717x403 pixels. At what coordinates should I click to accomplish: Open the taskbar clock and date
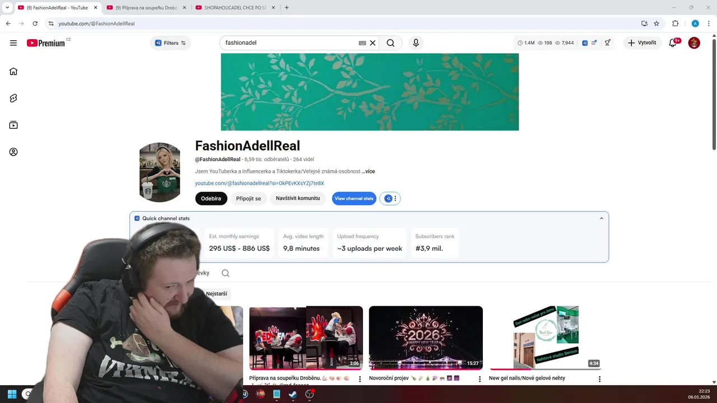click(x=700, y=394)
